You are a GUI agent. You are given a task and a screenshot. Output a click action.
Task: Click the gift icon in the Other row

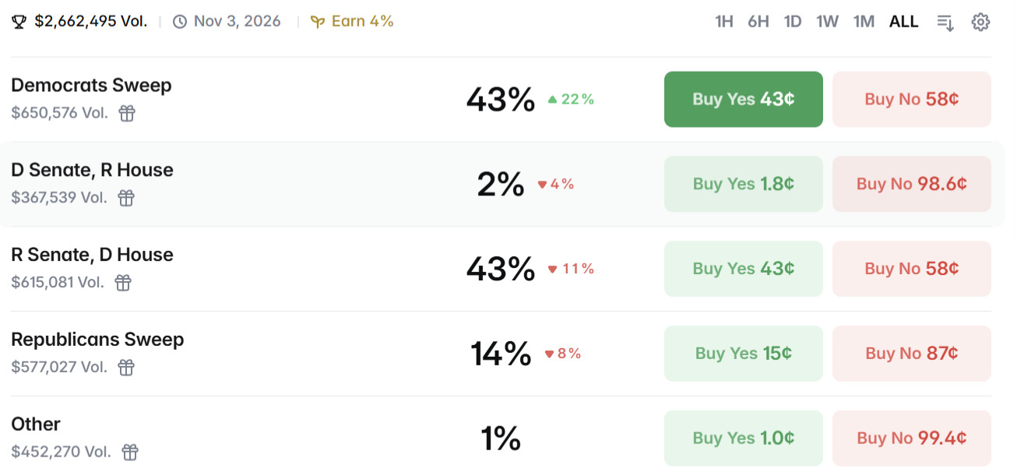coord(130,452)
